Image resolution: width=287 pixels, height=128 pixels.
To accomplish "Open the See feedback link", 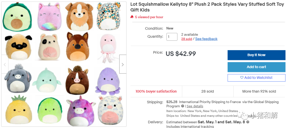I will [x=206, y=39].
